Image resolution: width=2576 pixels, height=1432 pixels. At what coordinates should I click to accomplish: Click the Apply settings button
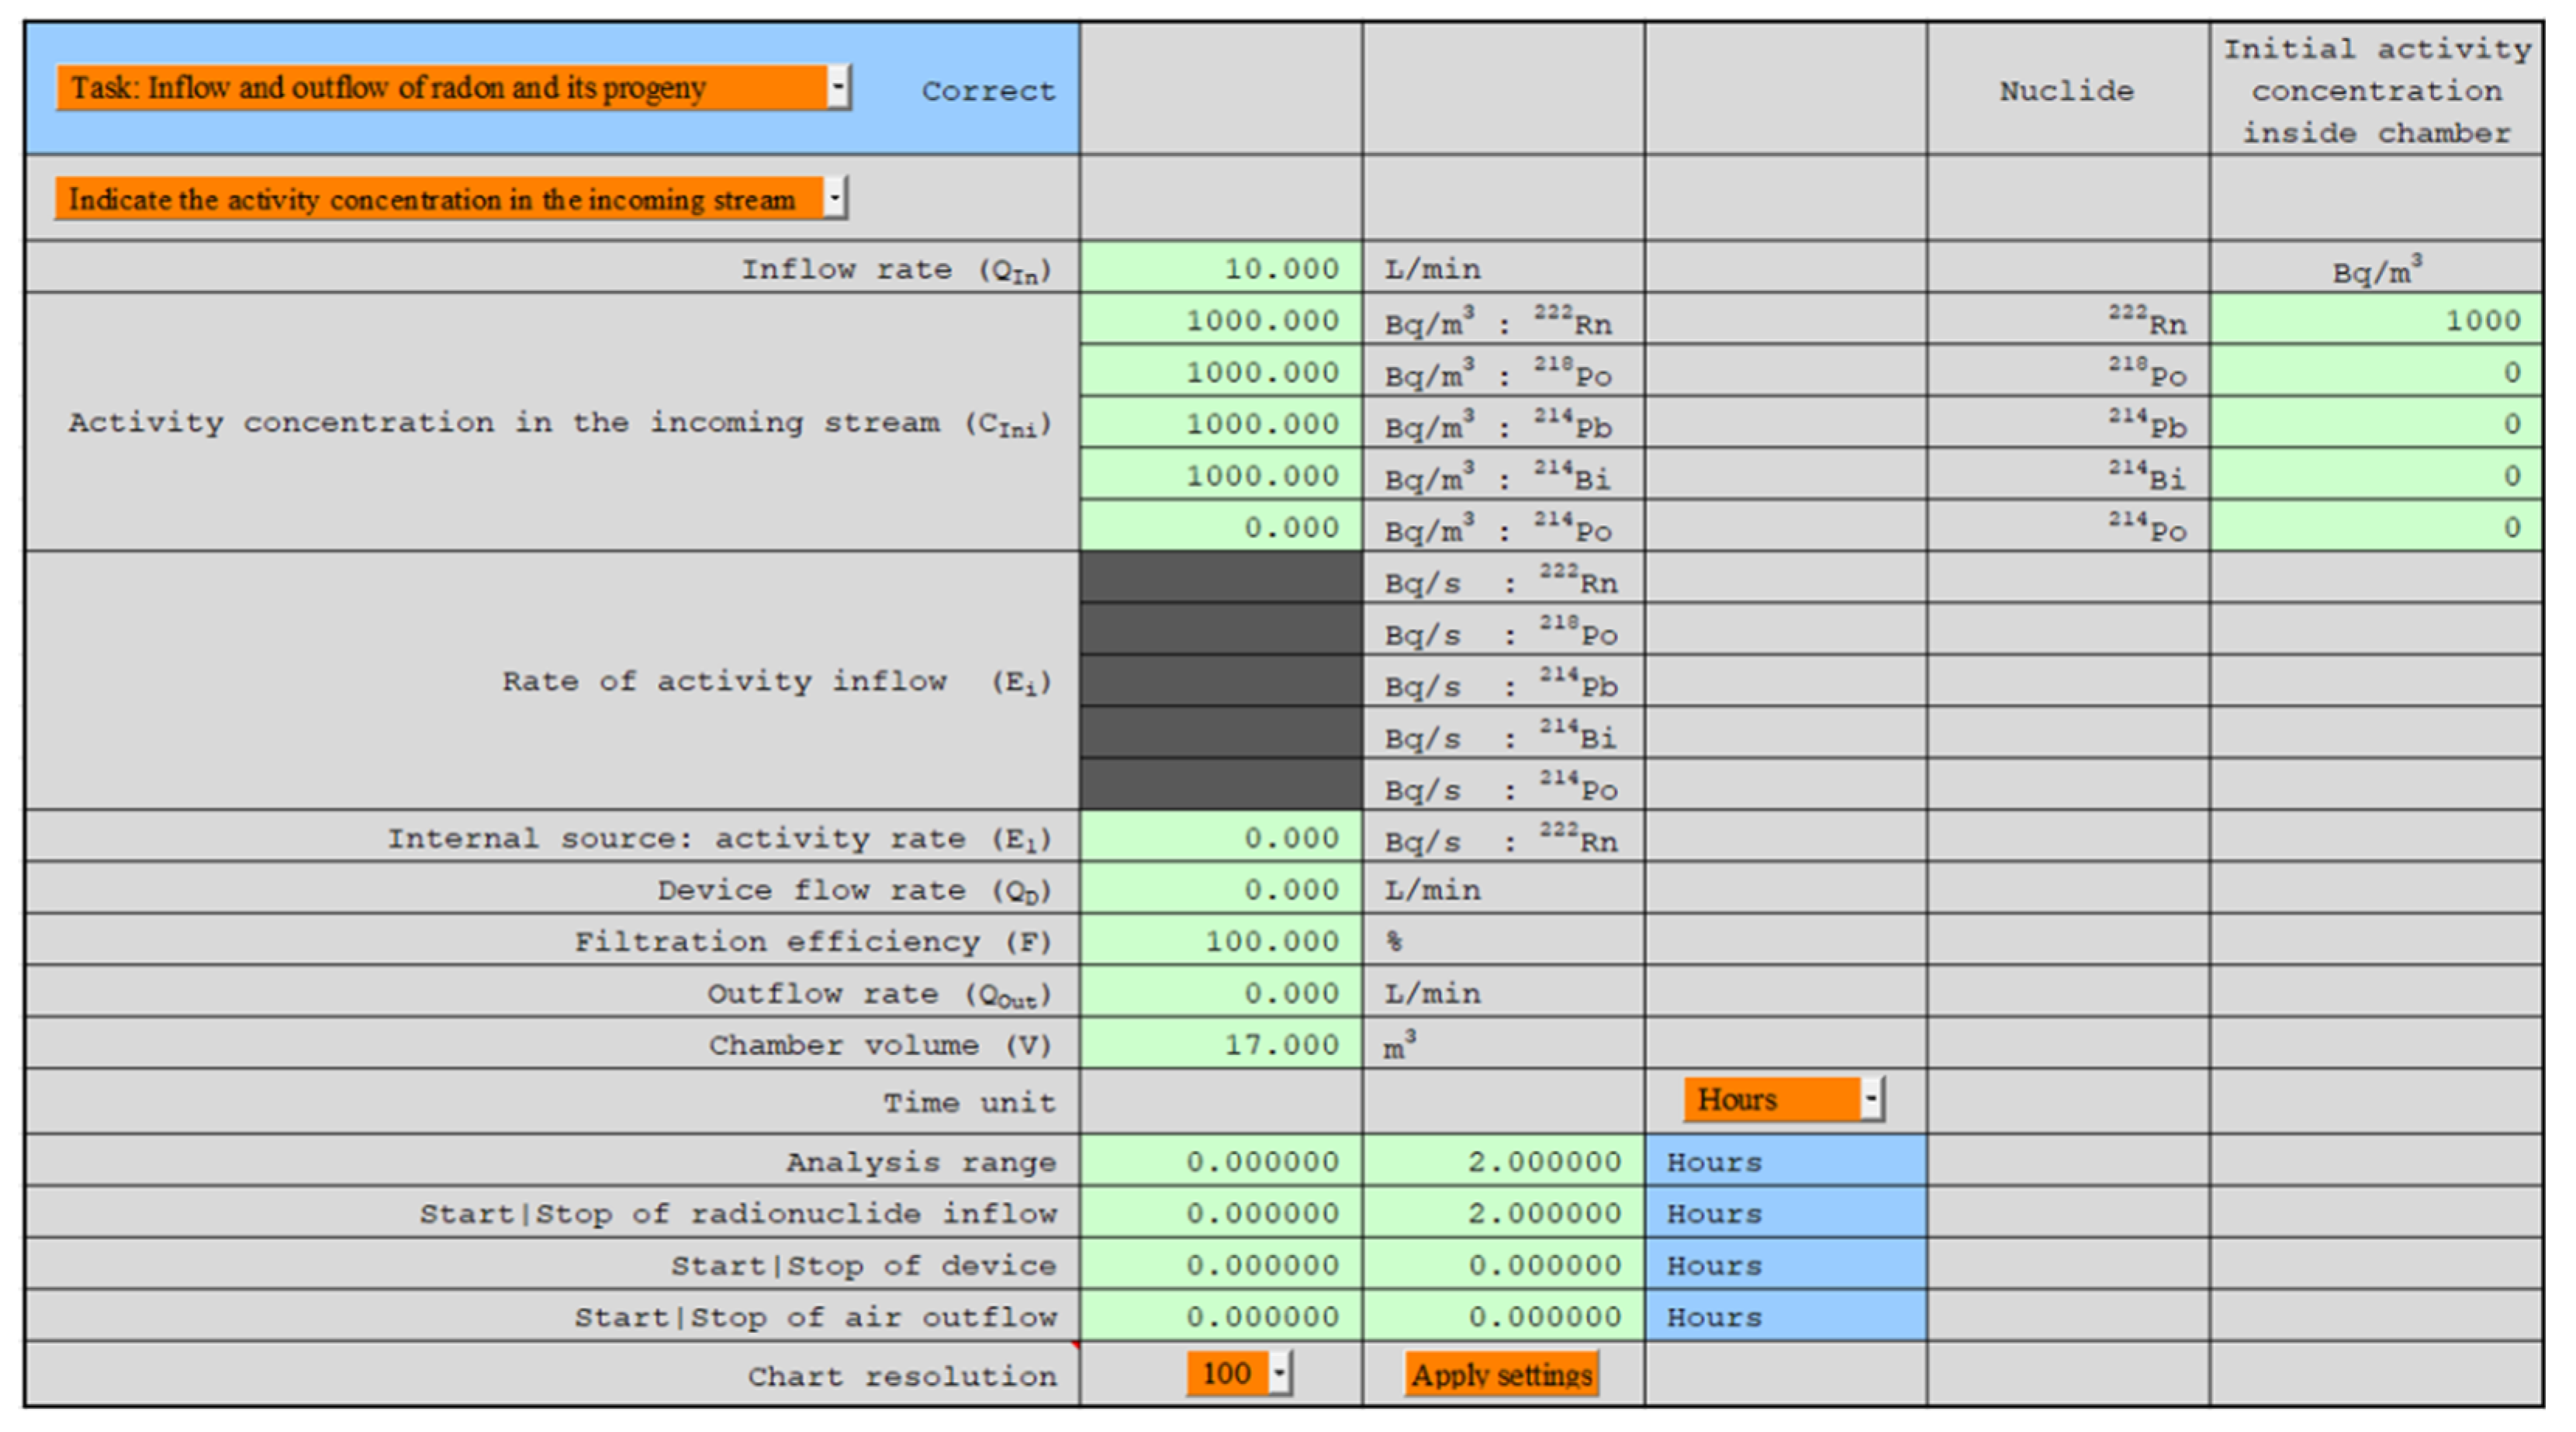tap(1501, 1374)
